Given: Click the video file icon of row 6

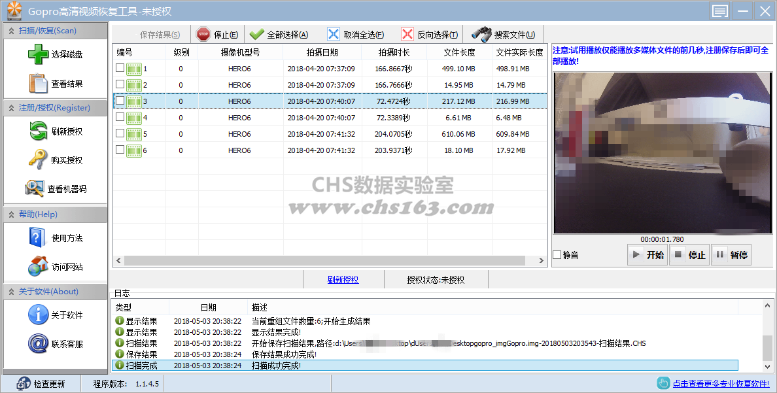Looking at the screenshot, I should coord(134,150).
